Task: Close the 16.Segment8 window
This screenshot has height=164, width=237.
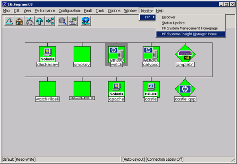Action: [x=232, y=4]
